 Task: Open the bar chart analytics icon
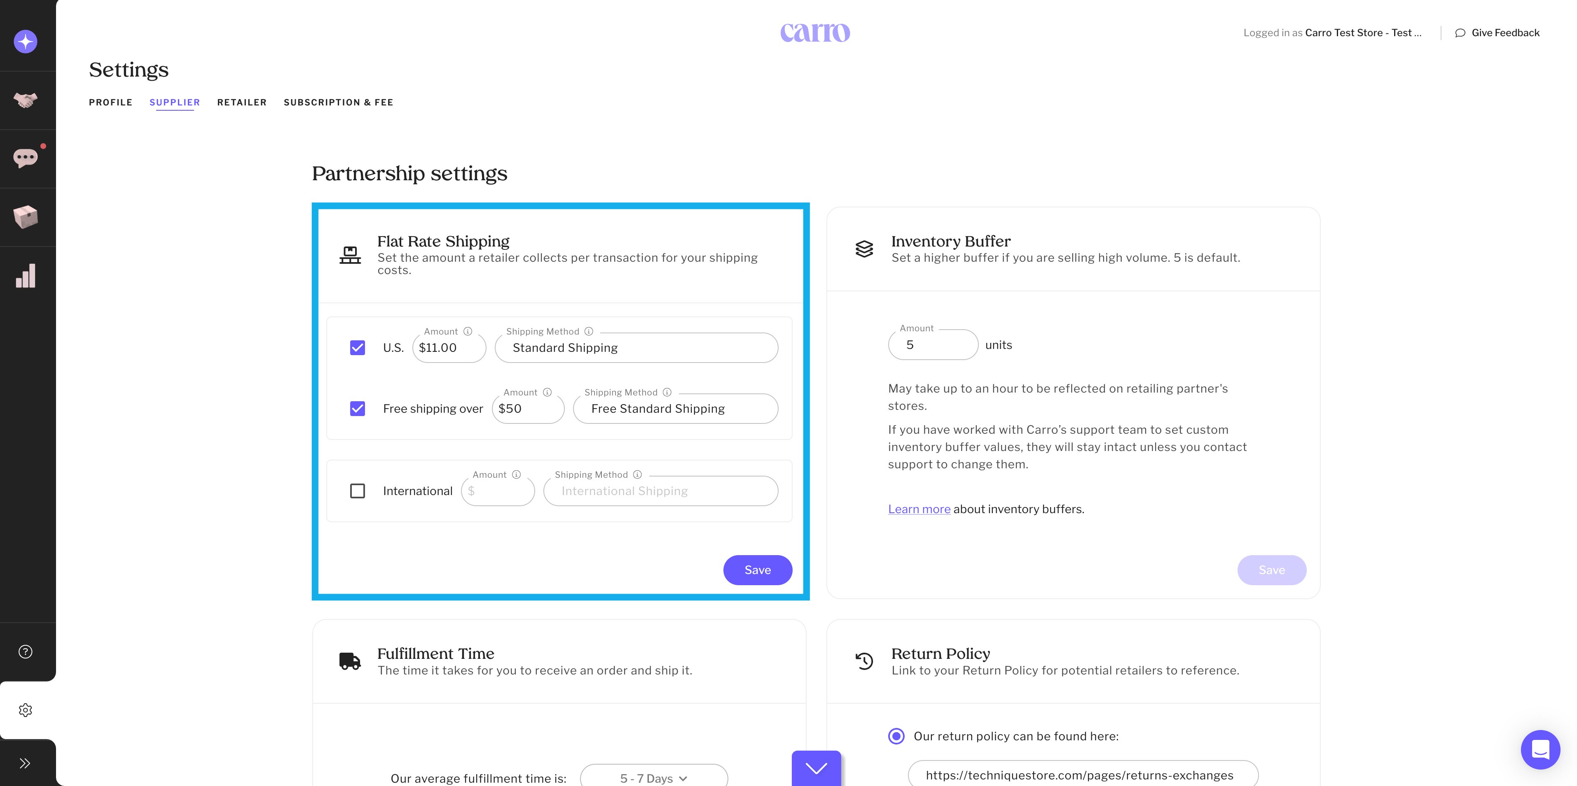click(x=26, y=276)
